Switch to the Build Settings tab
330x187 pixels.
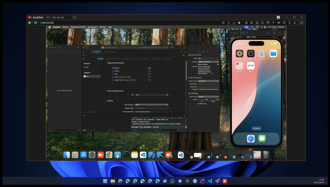(x=145, y=58)
